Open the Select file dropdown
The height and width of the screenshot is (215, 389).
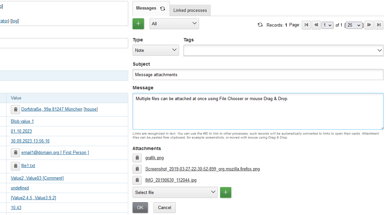tap(175, 192)
